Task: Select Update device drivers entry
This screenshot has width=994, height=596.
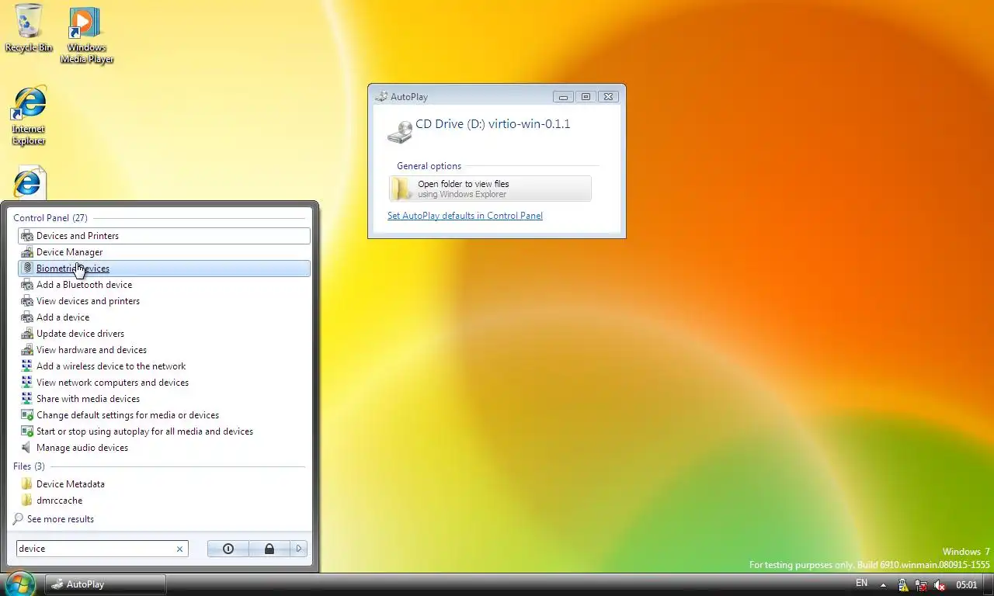Action: (164, 334)
